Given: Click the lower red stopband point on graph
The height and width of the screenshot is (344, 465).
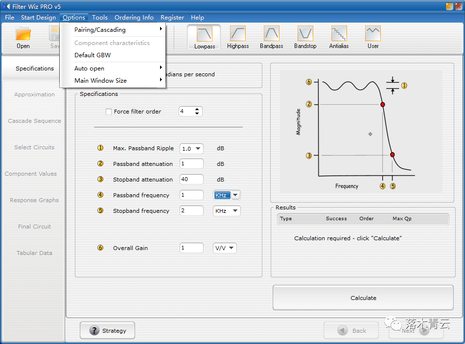Looking at the screenshot, I should click(393, 155).
